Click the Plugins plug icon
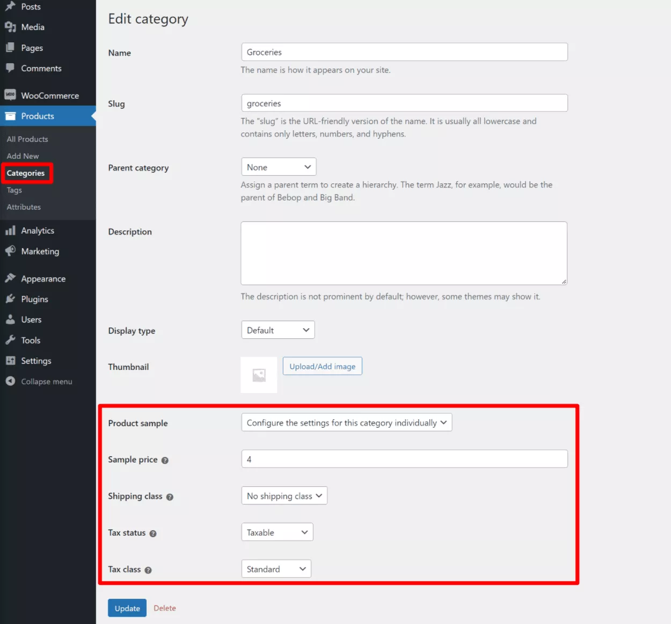 pyautogui.click(x=10, y=299)
